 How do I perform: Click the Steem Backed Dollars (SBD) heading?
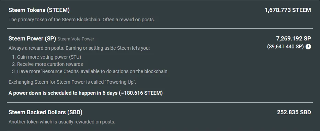(46, 112)
